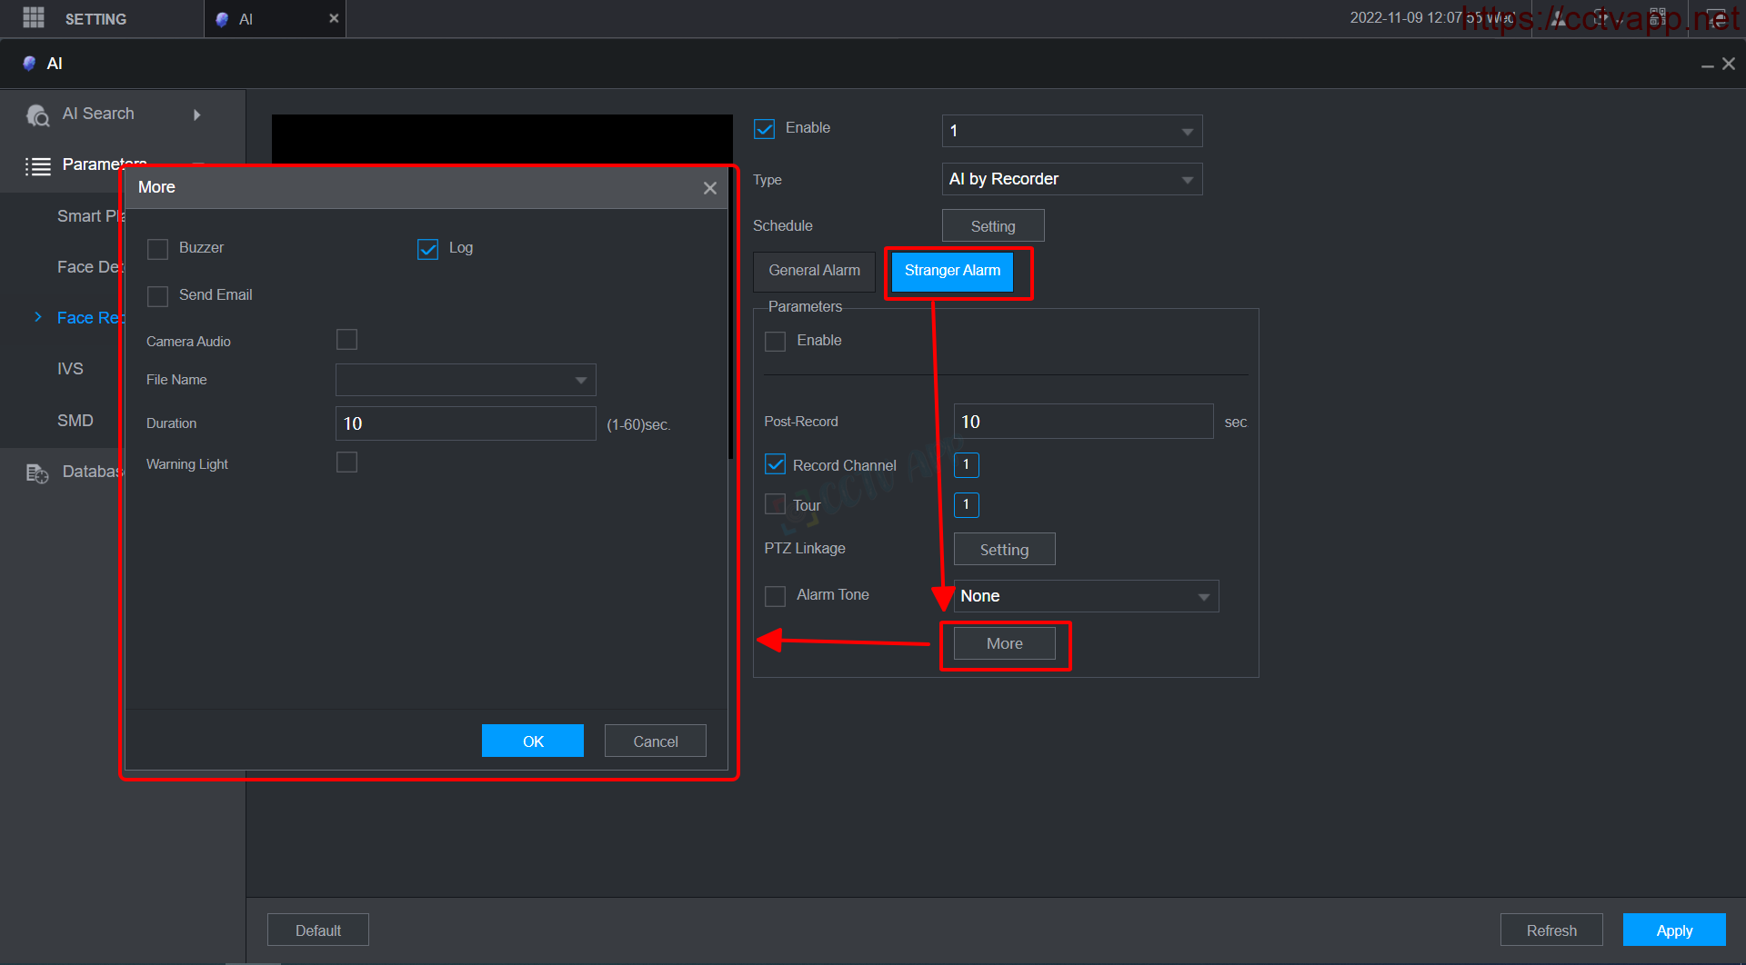Screen dimensions: 1746x965
Task: Click the SETTING grid menu icon
Action: pyautogui.click(x=34, y=18)
